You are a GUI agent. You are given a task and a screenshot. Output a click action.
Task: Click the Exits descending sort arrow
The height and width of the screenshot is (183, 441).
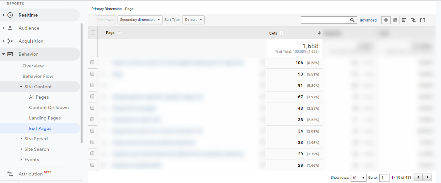(x=319, y=33)
